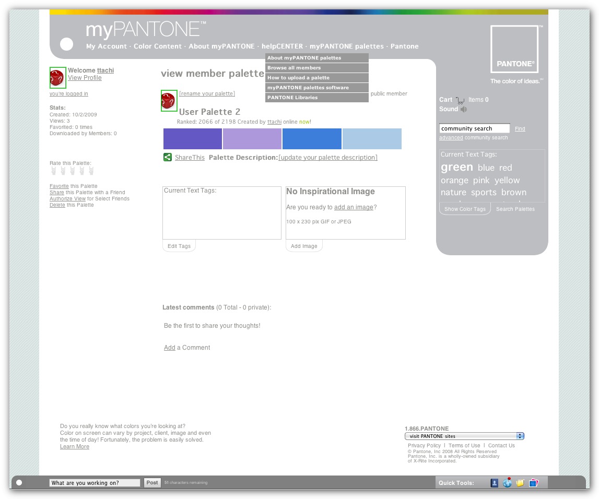This screenshot has height=499, width=599.
Task: Select Browse all members menu entry
Action: click(317, 68)
